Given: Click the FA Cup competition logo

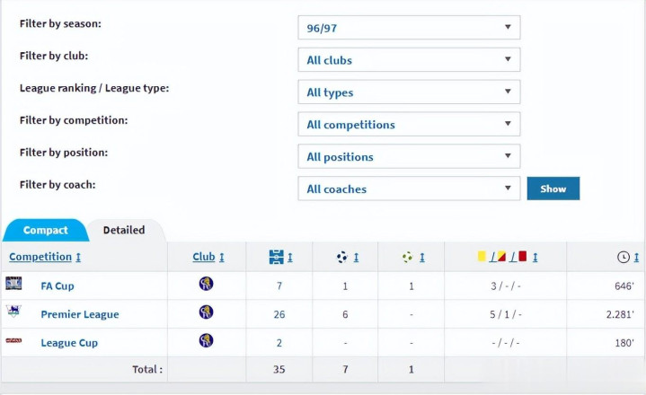Looking at the screenshot, I should coord(13,285).
